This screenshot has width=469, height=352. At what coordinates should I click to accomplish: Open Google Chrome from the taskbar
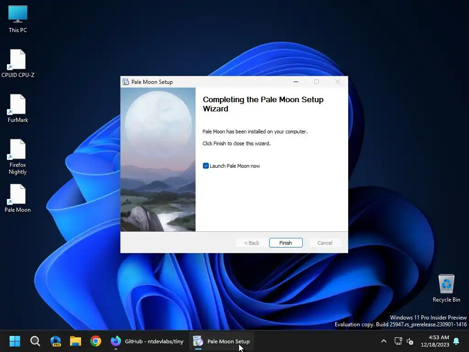tap(96, 341)
